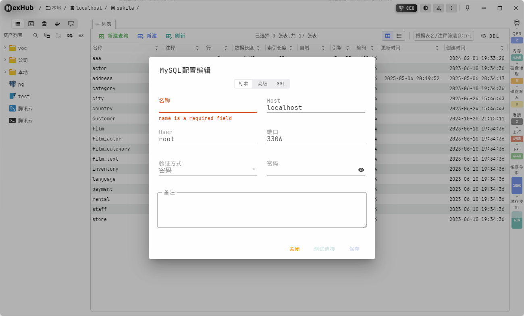Click the 关闭 button in the dialog
The height and width of the screenshot is (316, 524).
pyautogui.click(x=294, y=249)
